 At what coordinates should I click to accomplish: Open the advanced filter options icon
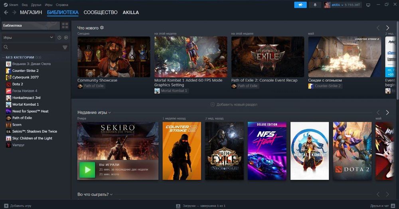tap(65, 47)
